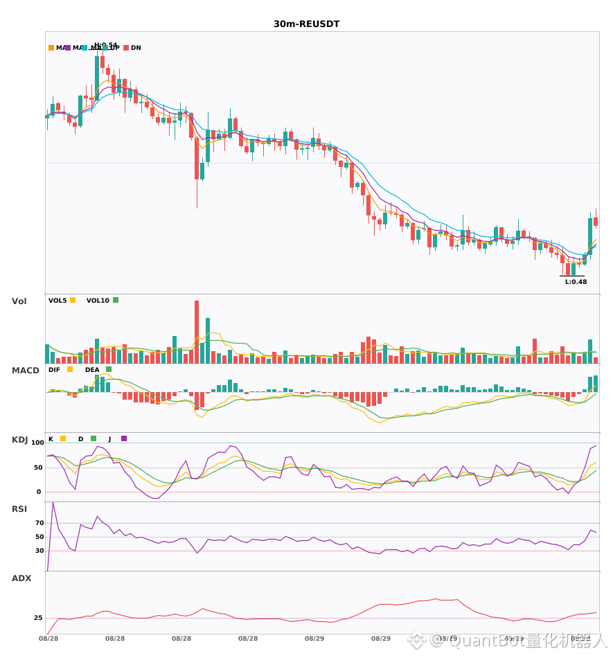The width and height of the screenshot is (613, 658).
Task: Select the DEA legend text
Action: point(92,370)
